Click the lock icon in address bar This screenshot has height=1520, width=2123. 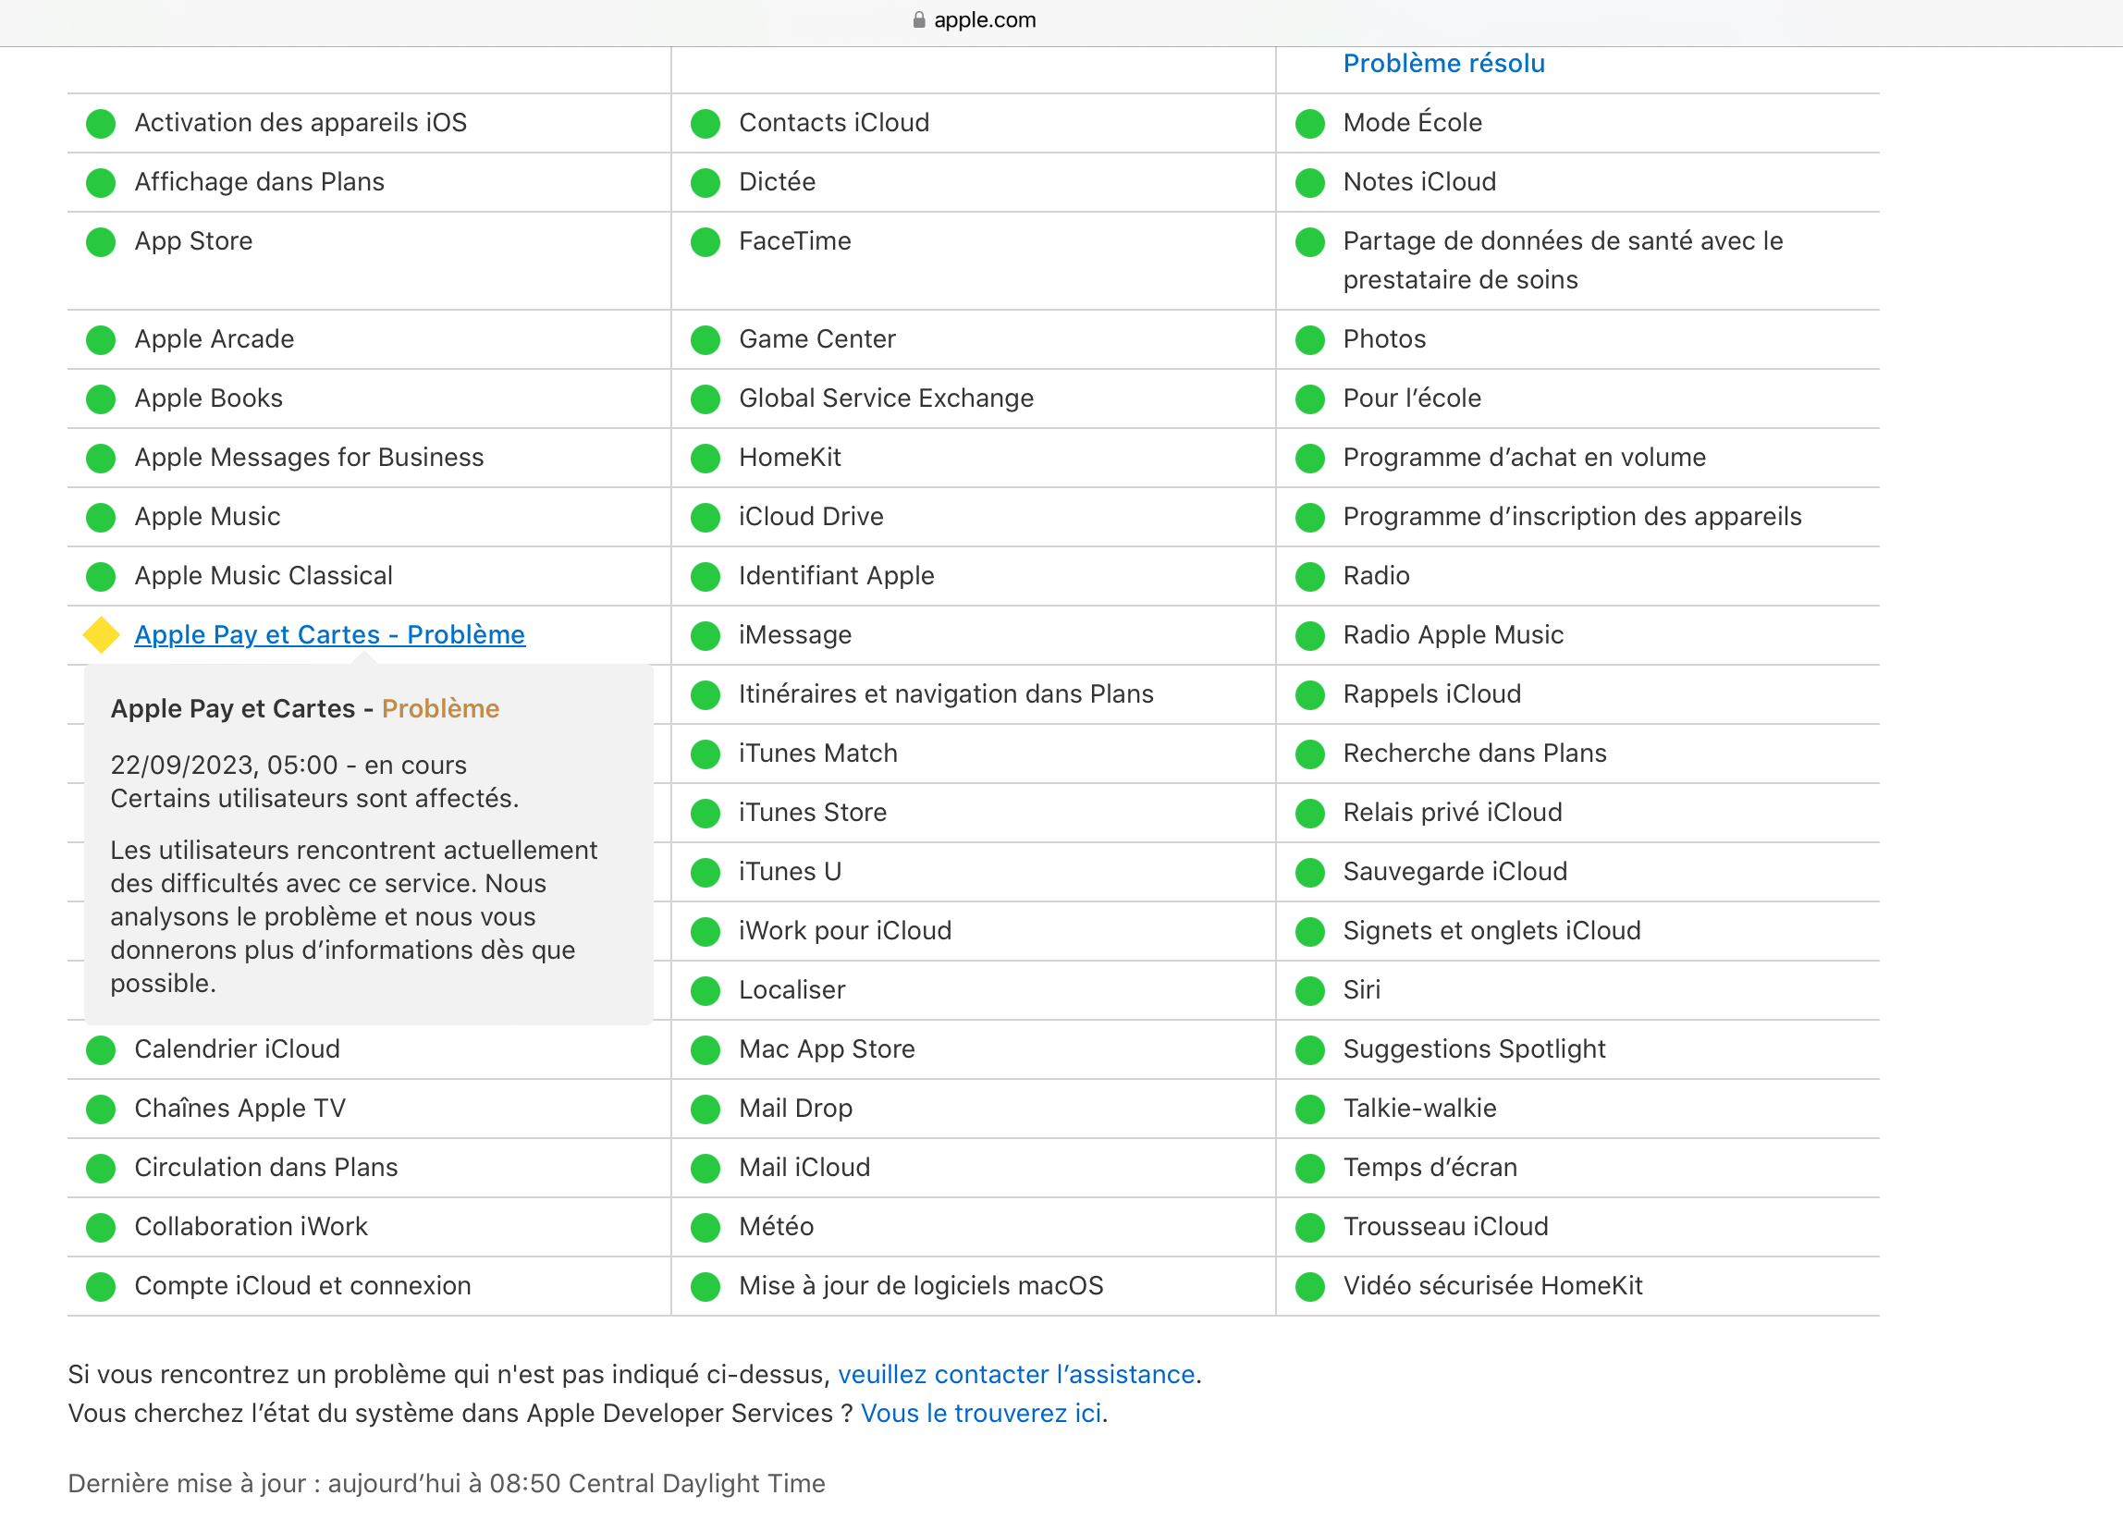coord(919,19)
